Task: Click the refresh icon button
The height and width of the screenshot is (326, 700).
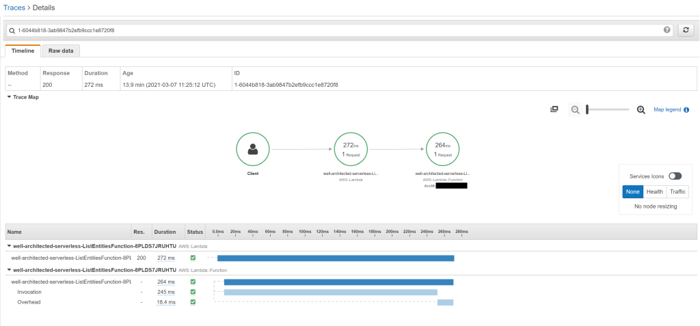Action: [686, 30]
